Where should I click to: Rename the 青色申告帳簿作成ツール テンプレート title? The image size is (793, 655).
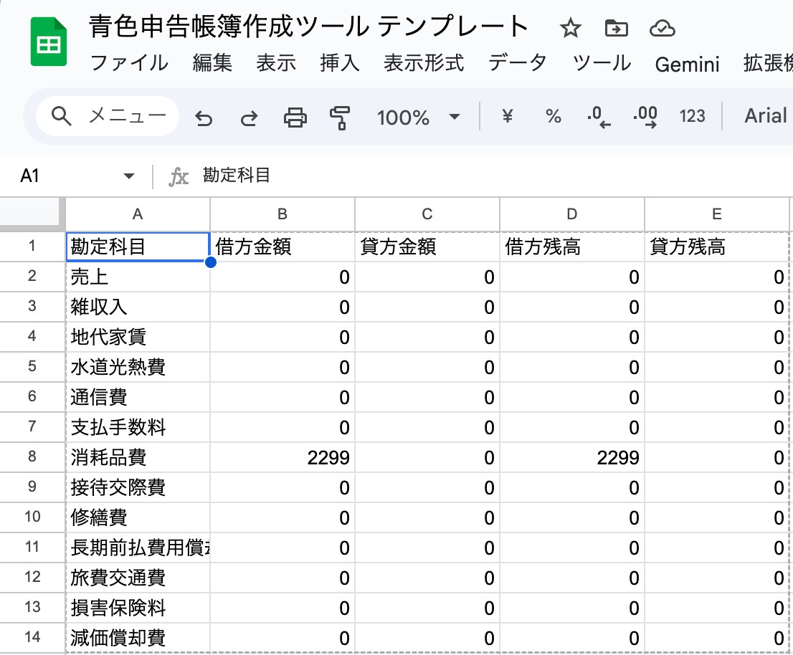click(x=308, y=27)
